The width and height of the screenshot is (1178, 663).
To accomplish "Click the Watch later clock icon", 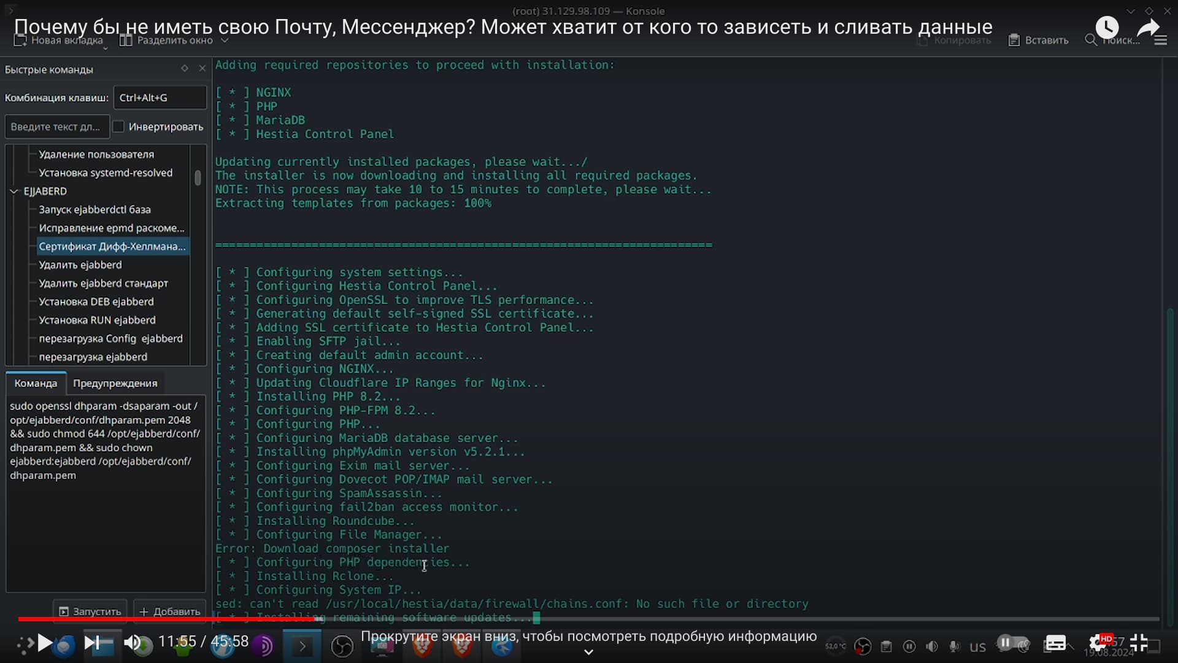I will [x=1107, y=28].
